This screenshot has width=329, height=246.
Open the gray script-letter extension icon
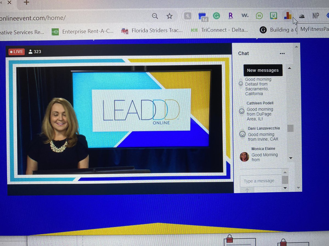pyautogui.click(x=188, y=16)
